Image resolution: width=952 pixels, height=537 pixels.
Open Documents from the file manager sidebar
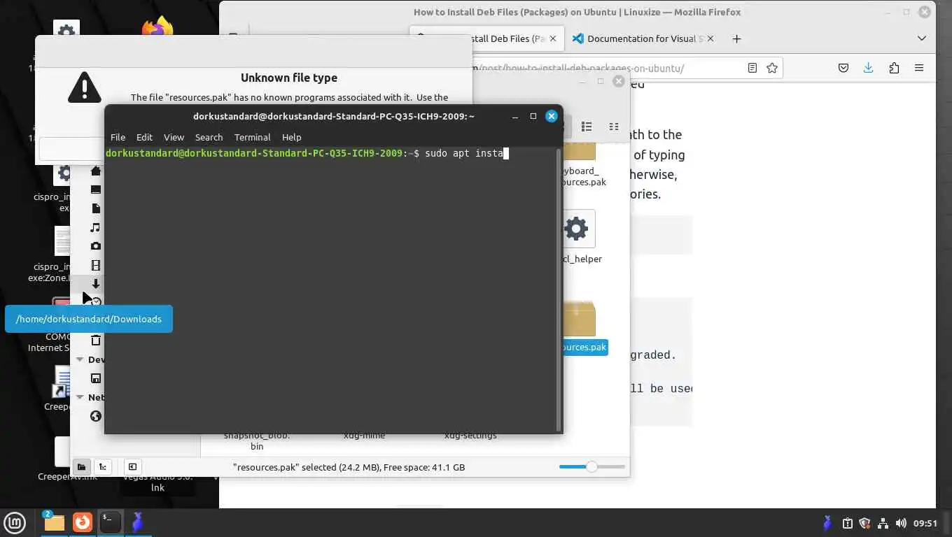(96, 208)
